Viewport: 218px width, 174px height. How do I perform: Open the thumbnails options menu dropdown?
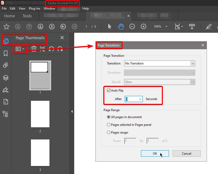pos(20,49)
